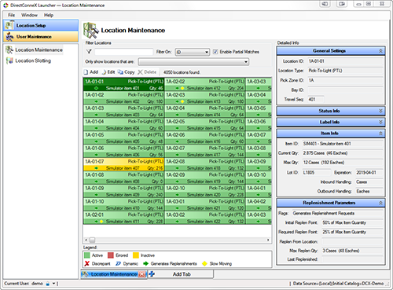Click the current user lock icon
Screen dimensions: 393x290
48,284
